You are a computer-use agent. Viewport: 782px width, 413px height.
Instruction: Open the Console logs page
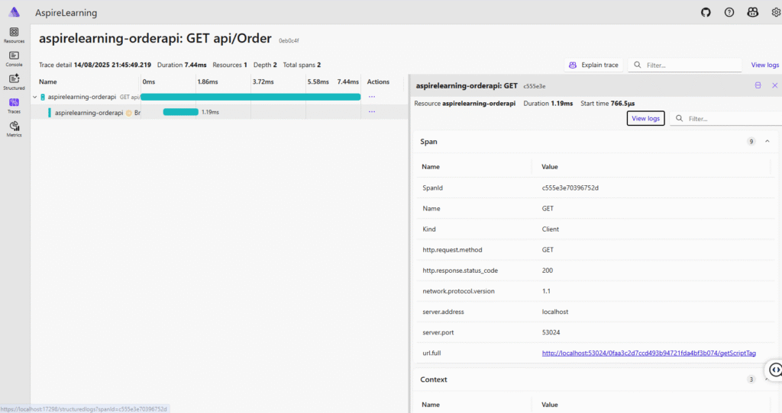pyautogui.click(x=14, y=59)
